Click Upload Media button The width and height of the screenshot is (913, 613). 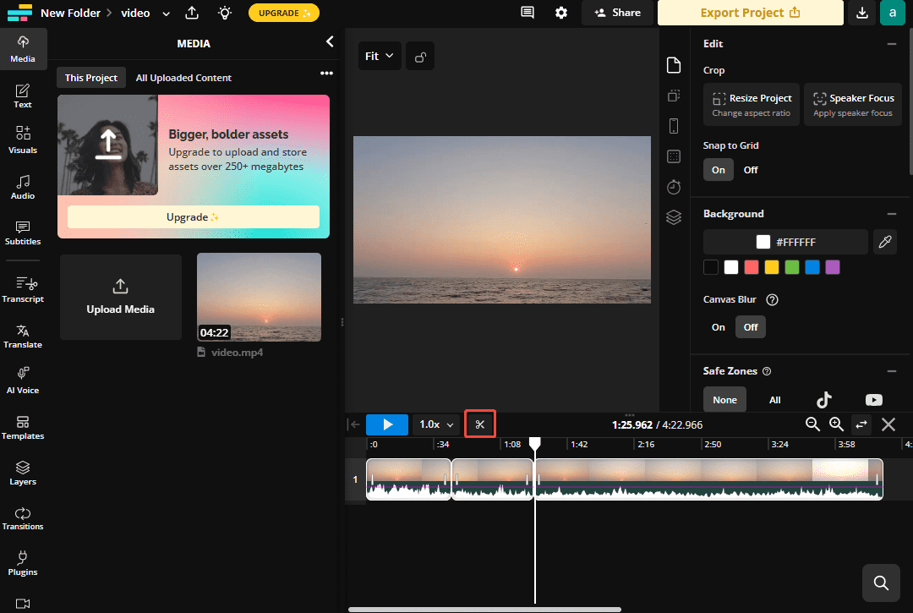pos(121,298)
